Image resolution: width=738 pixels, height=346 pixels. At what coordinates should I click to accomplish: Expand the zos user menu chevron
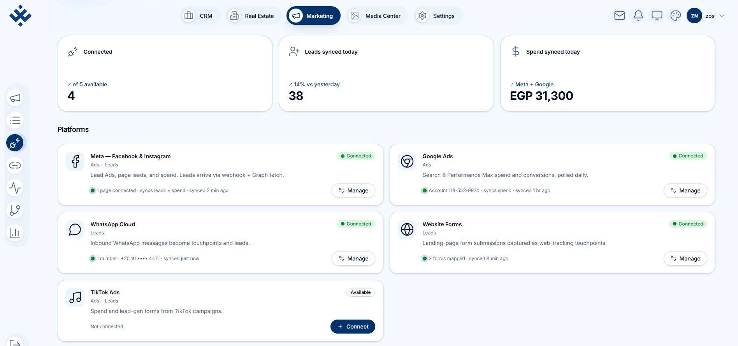point(722,16)
